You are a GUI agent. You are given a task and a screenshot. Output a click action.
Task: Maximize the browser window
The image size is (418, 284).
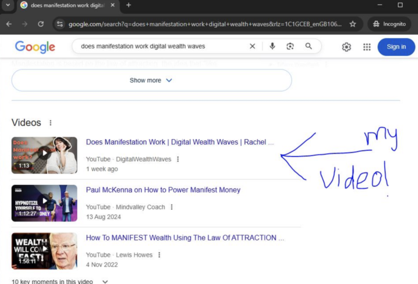click(400, 5)
